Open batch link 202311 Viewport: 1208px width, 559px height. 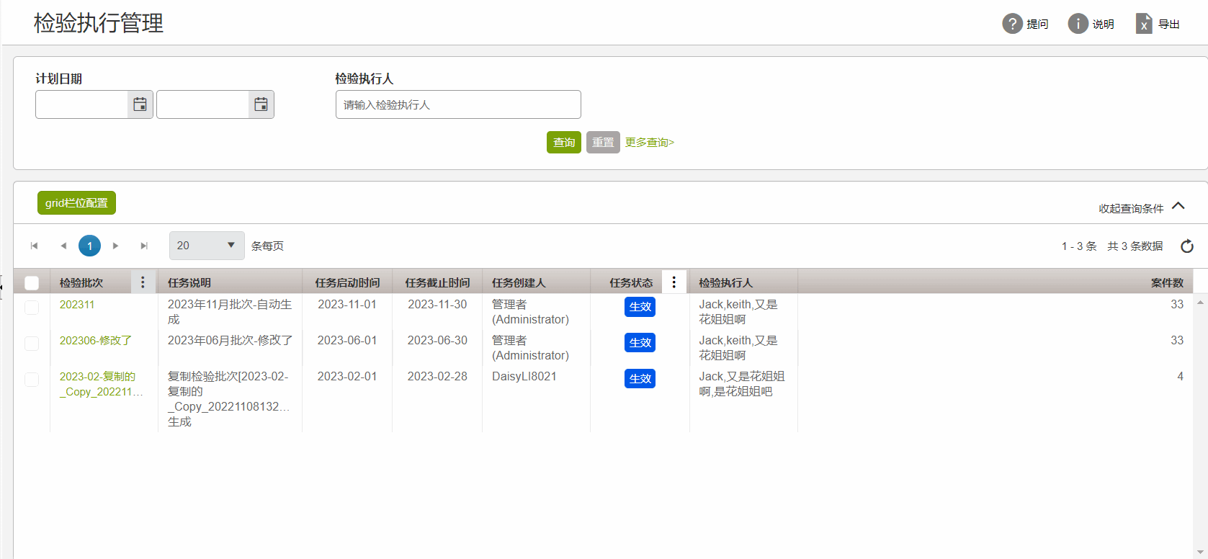coord(77,305)
